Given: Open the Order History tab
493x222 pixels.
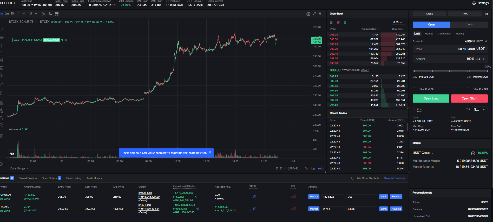Looking at the screenshot, I should (x=74, y=178).
